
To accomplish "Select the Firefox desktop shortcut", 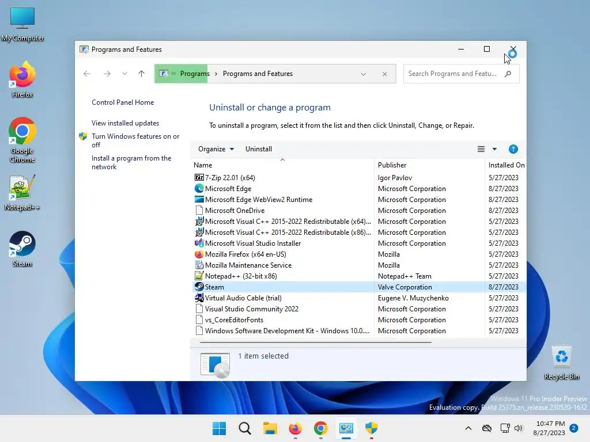I will coord(22,79).
